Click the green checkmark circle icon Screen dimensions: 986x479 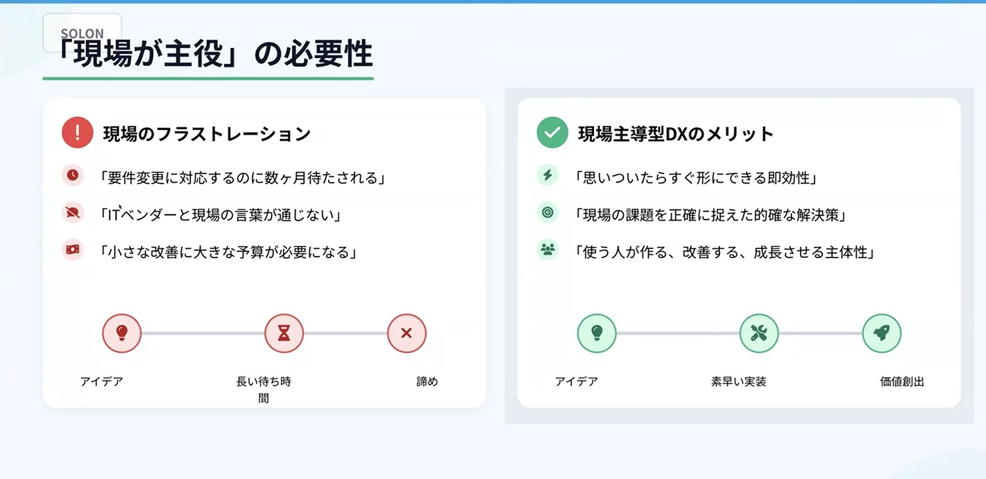click(552, 133)
